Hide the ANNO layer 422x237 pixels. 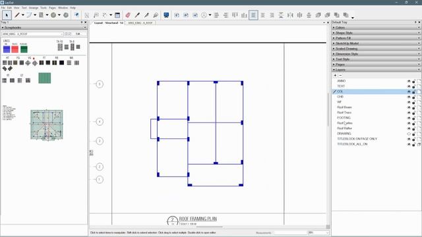tap(409, 81)
